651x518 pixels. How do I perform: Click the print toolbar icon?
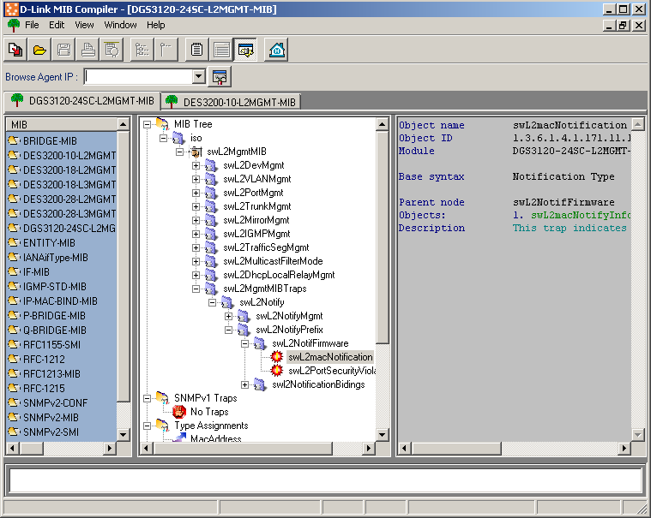87,51
